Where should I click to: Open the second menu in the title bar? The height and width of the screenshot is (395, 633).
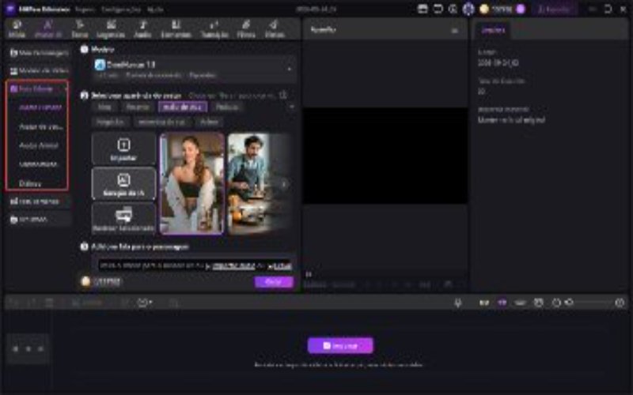pyautogui.click(x=121, y=9)
